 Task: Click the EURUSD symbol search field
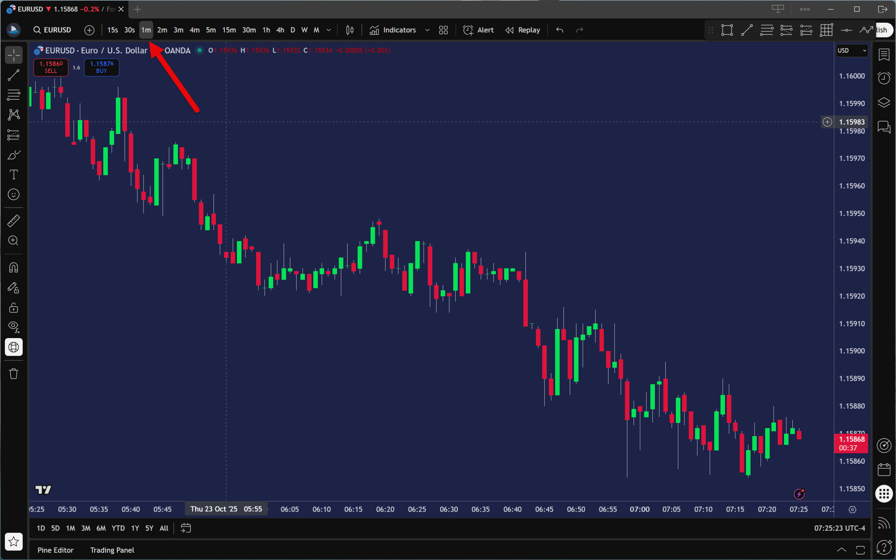(x=52, y=30)
